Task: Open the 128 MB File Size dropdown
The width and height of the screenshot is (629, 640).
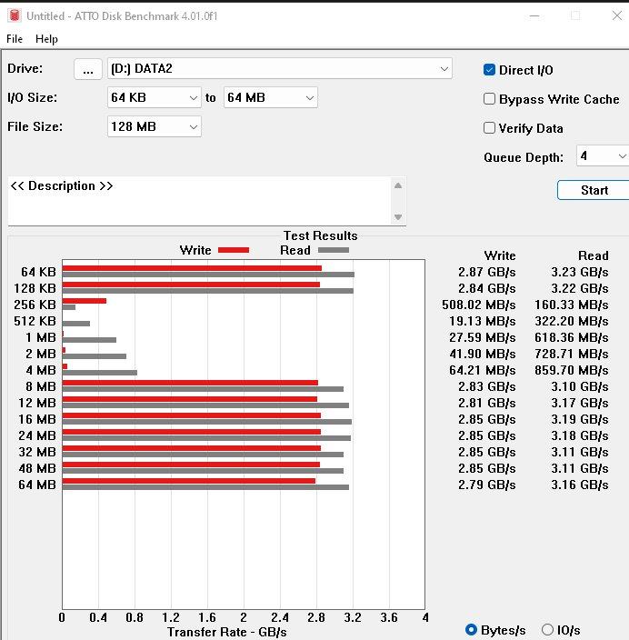Action: point(155,126)
